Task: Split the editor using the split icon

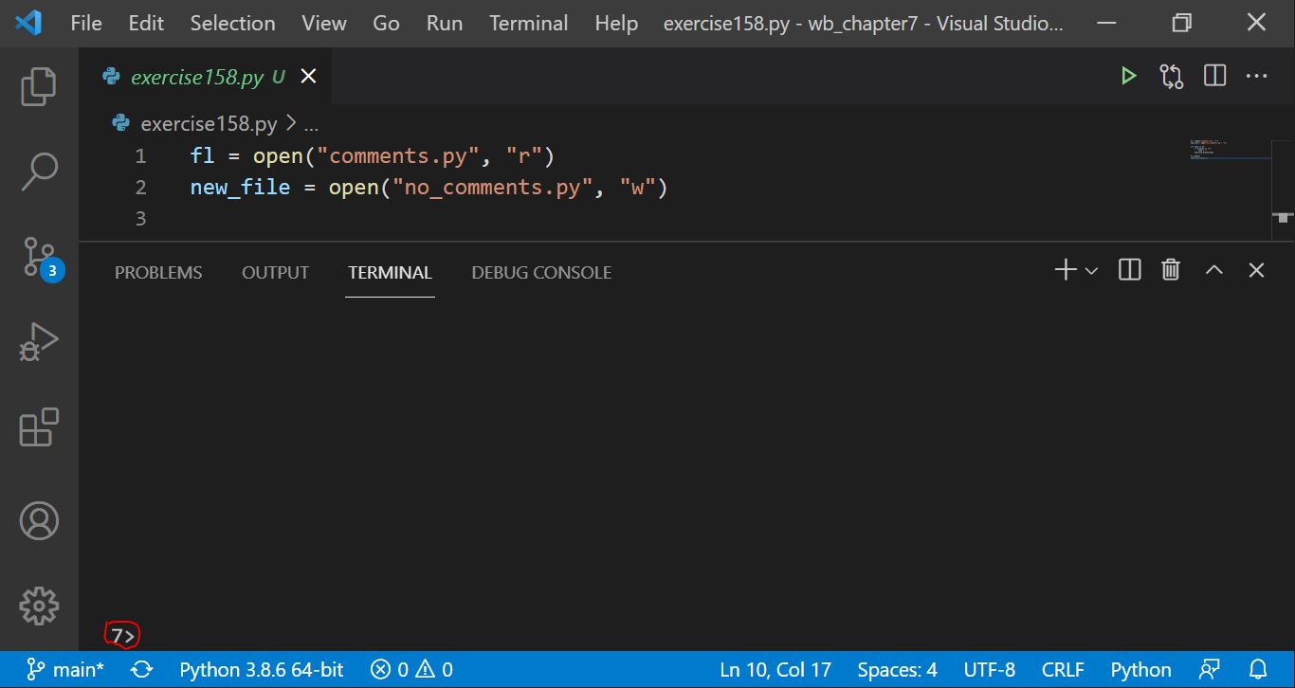Action: click(1213, 75)
